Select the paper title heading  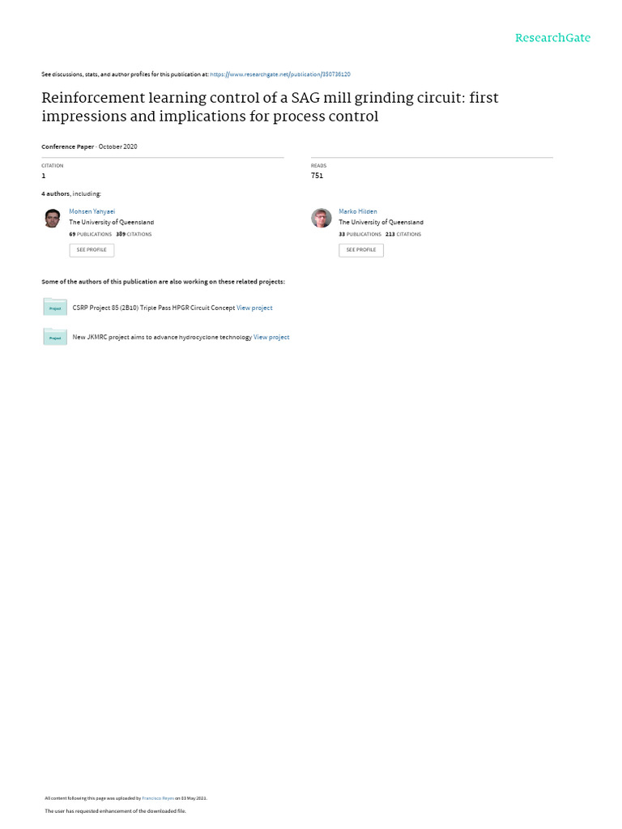coord(270,107)
